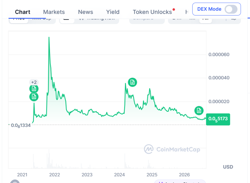250x183 pixels.
Task: Click the 2026 year axis label
Action: [184, 175]
